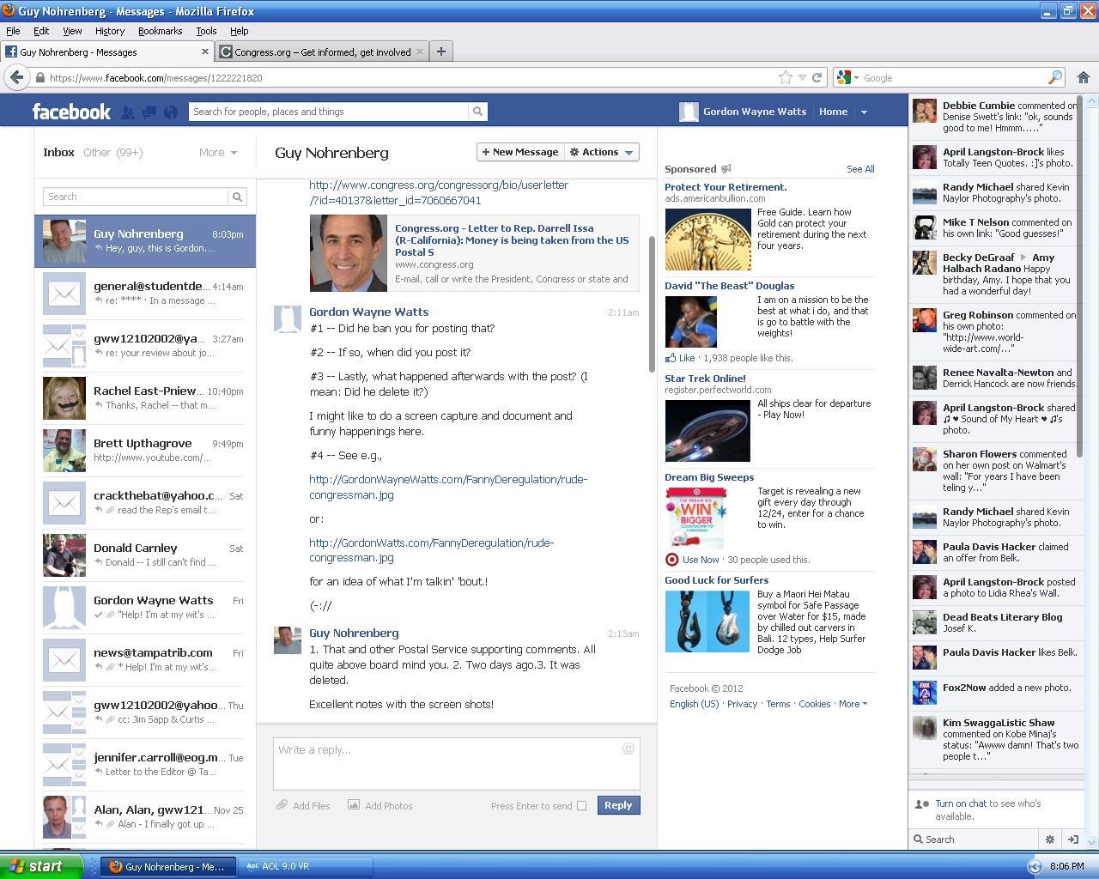Expand footer More dropdown
This screenshot has width=1099, height=879.
pyautogui.click(x=853, y=704)
